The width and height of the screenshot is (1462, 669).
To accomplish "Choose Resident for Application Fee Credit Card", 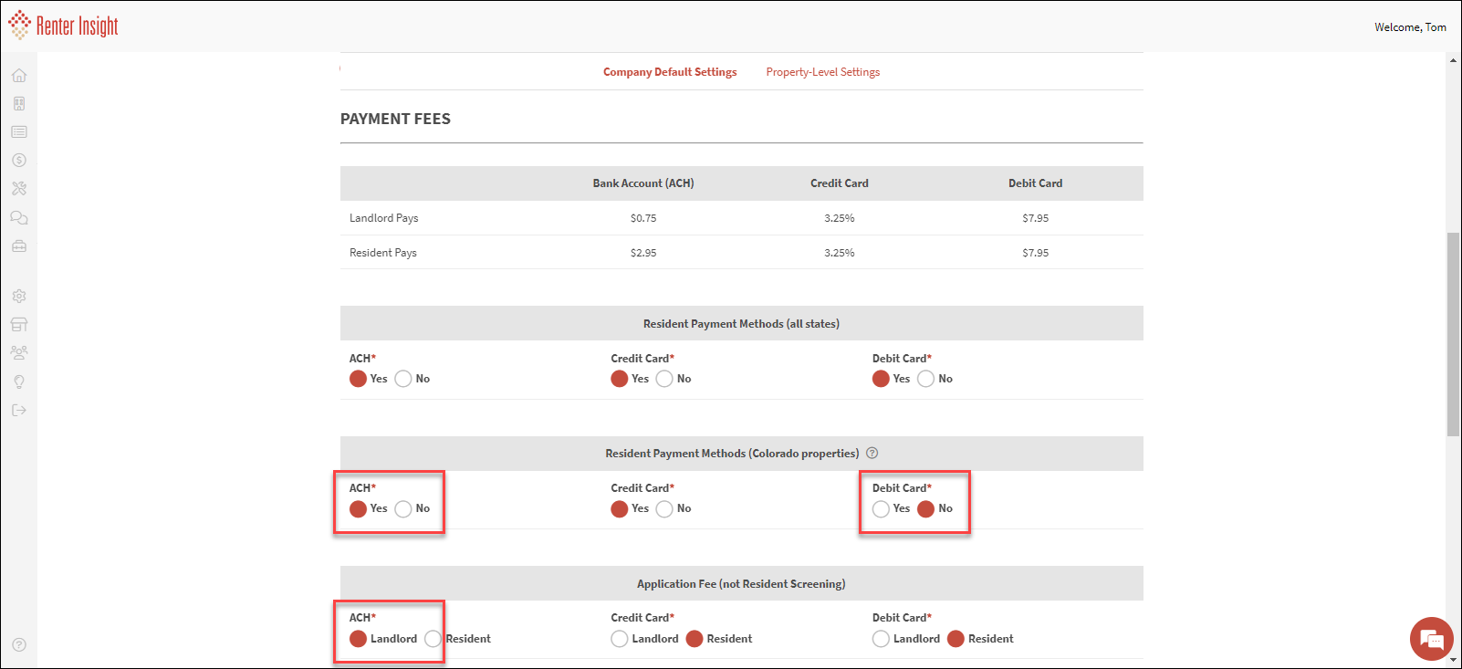I will (x=694, y=639).
